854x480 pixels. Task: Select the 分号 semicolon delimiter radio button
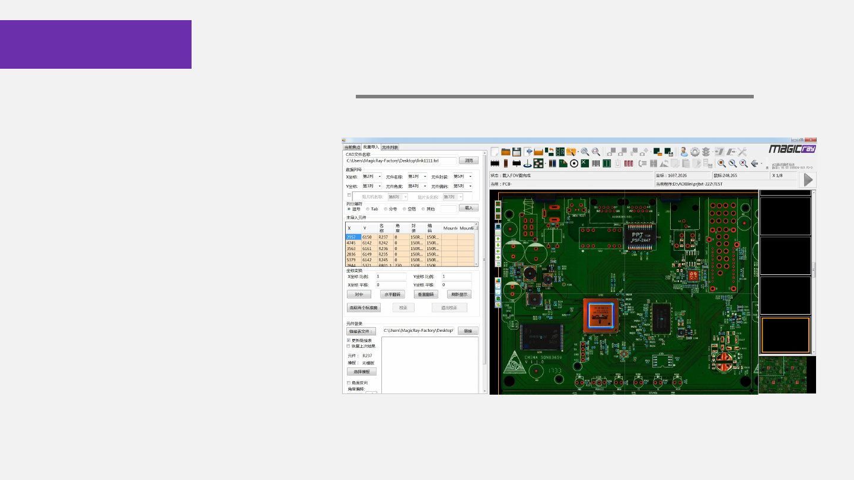(x=385, y=209)
